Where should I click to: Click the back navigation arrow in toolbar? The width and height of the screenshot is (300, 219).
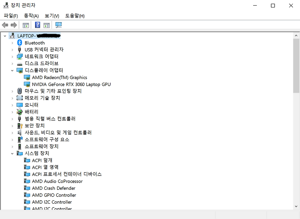[x=4, y=25]
